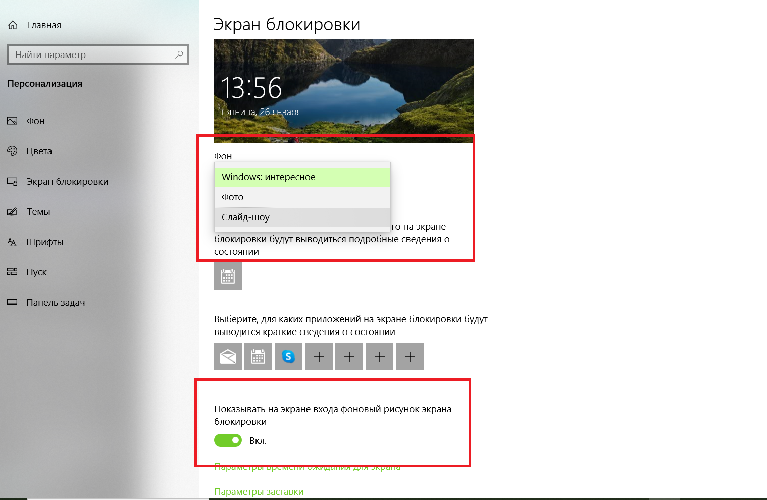Turn off lock screen background on sign-in toggle

[x=228, y=440]
